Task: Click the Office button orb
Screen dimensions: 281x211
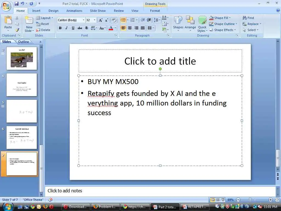Action: pos(6,6)
